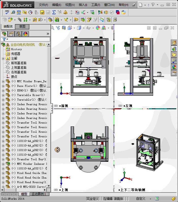Click the 自定义 units status button
178x202 pixels.
141,199
